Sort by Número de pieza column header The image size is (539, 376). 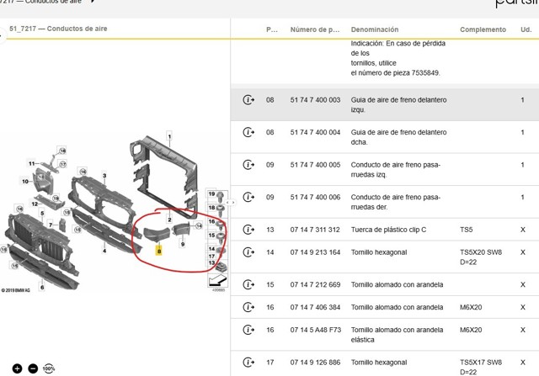(315, 29)
